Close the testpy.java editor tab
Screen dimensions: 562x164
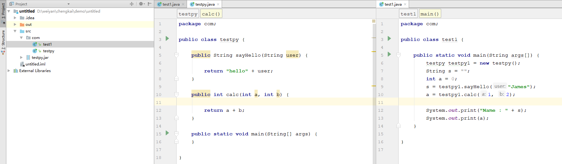tap(218, 4)
